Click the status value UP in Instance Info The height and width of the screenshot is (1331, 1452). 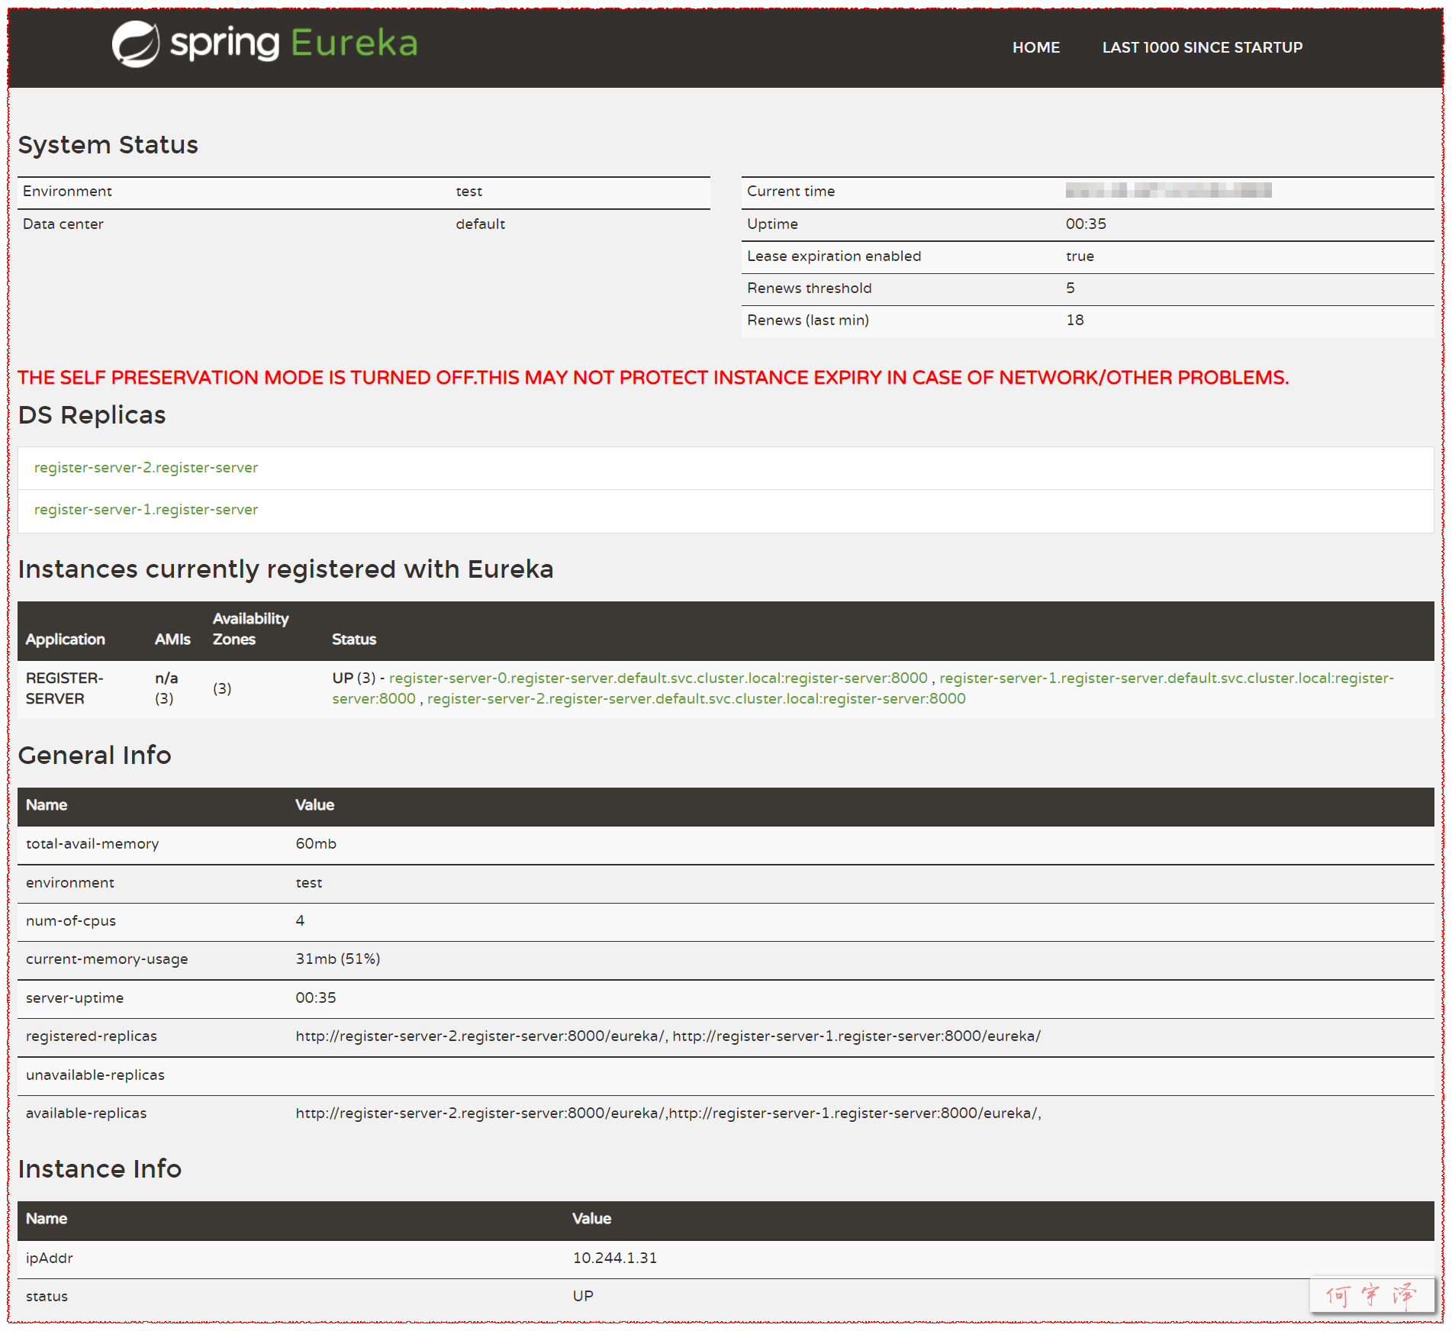tap(583, 1297)
